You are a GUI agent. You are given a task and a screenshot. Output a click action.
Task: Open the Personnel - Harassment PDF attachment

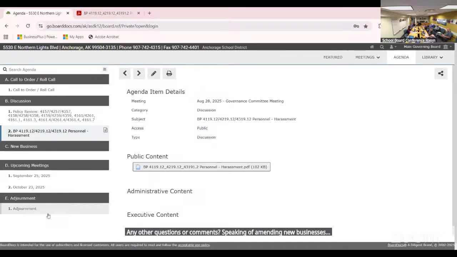(201, 167)
